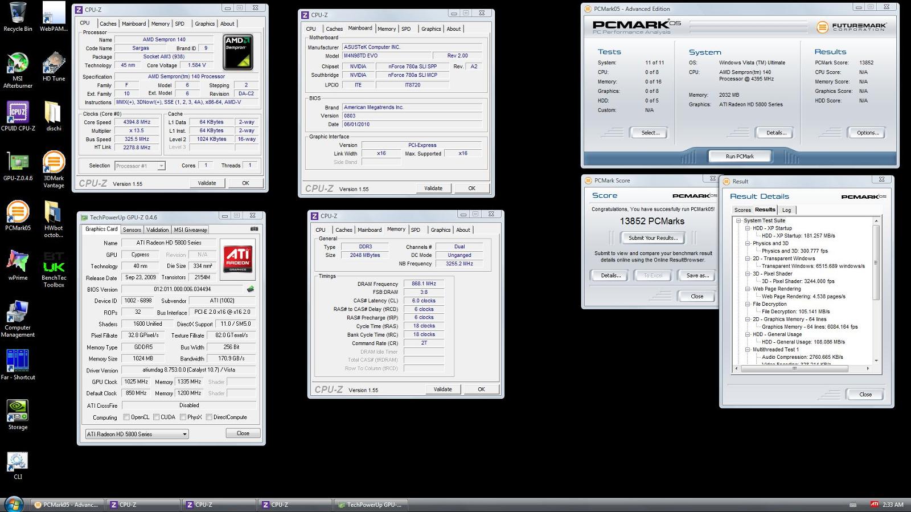Select the SPD tab in CPU-Z memory window
This screenshot has height=512, width=911.
coord(416,230)
